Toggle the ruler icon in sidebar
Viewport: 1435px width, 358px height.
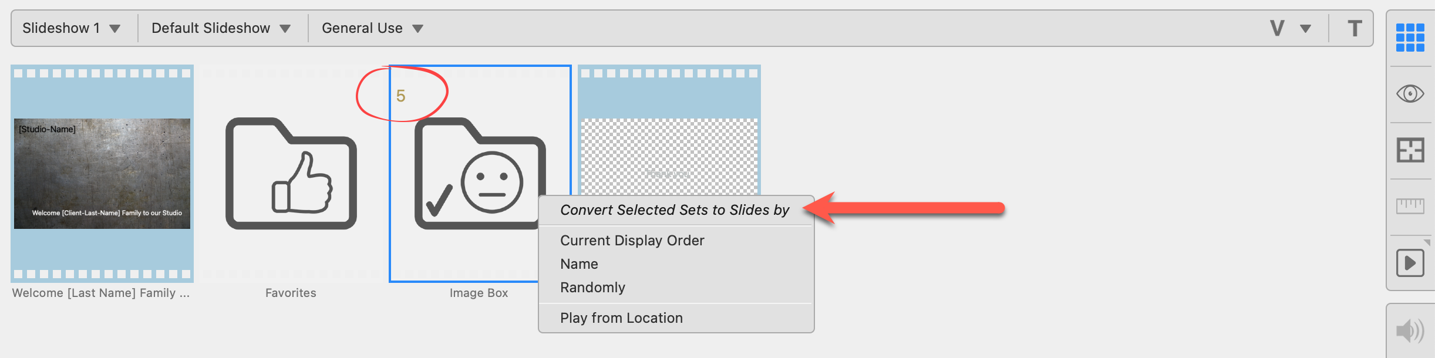pos(1410,206)
